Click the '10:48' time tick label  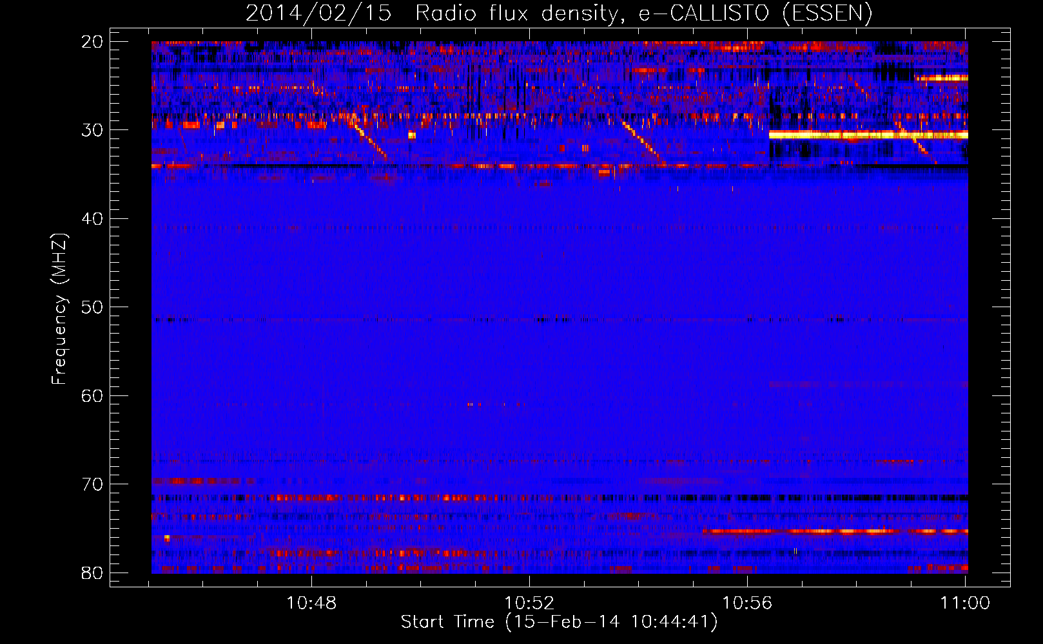coord(311,603)
